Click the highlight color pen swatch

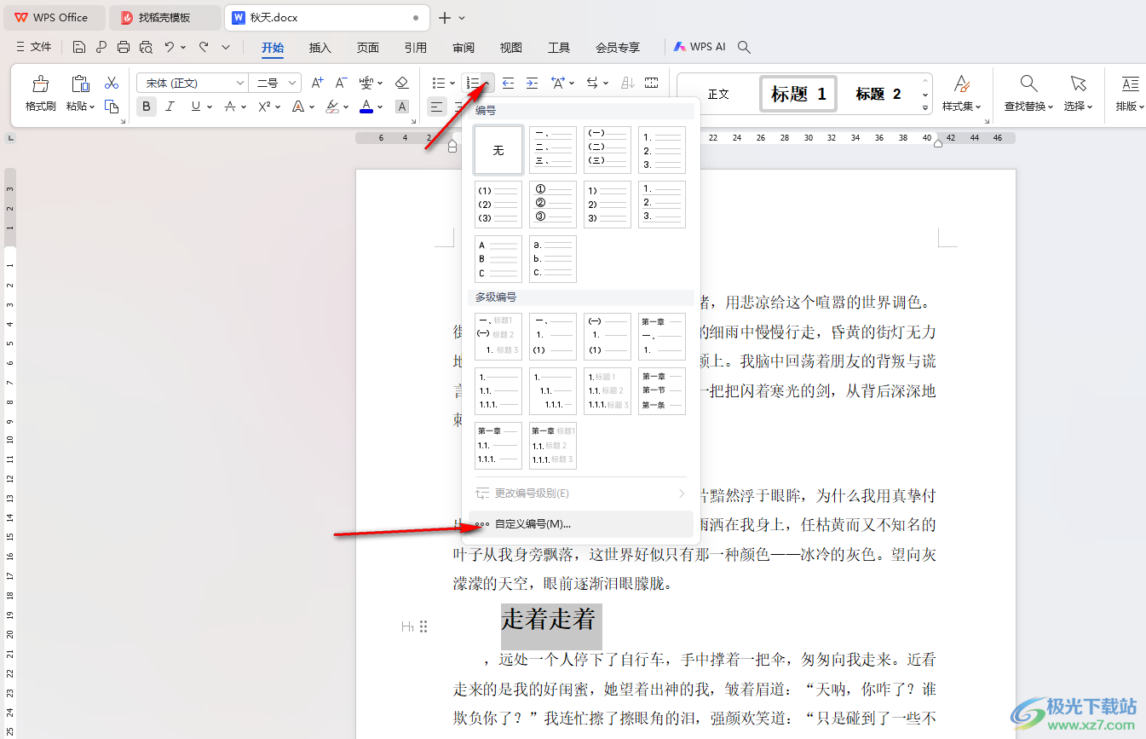332,107
